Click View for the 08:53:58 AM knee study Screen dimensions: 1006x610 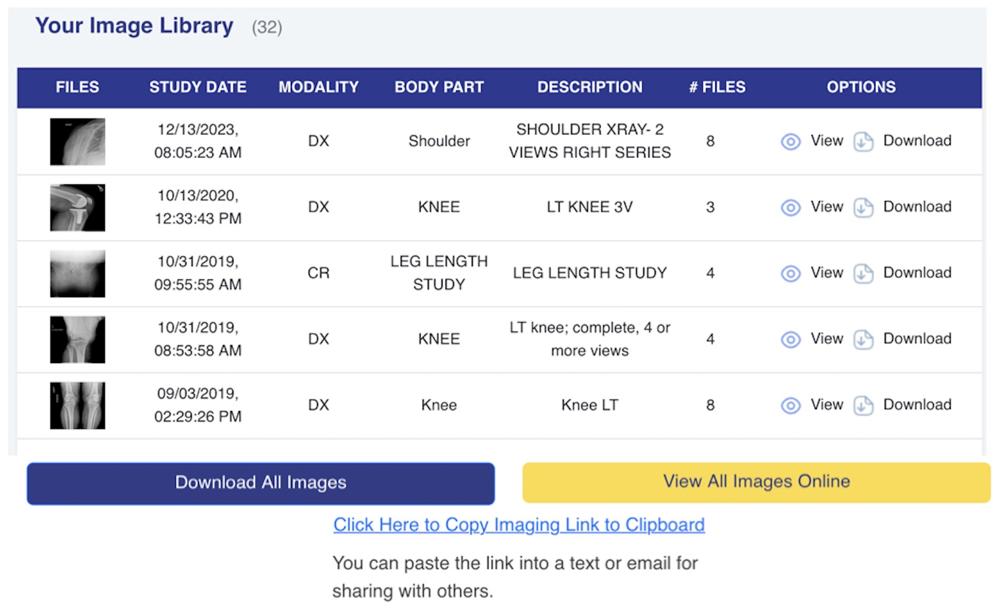827,339
